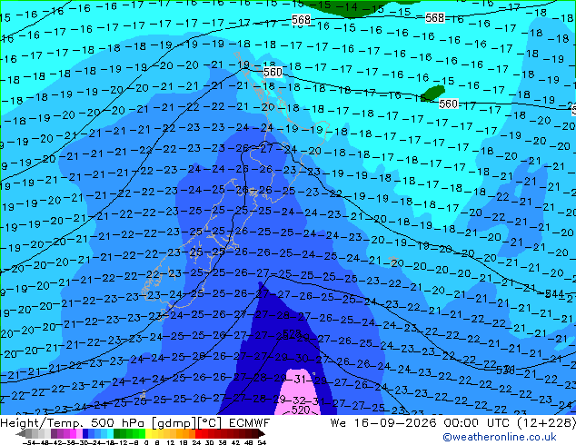Click the date We 16-09-2026 00:00 UTC
The width and height of the screenshot is (576, 445).
click(x=422, y=422)
